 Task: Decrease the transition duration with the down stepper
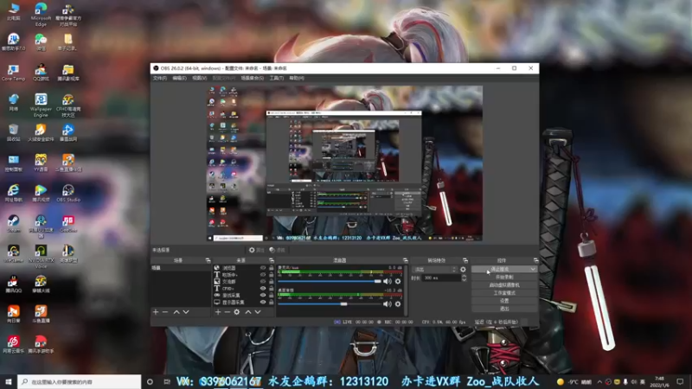[x=464, y=279]
